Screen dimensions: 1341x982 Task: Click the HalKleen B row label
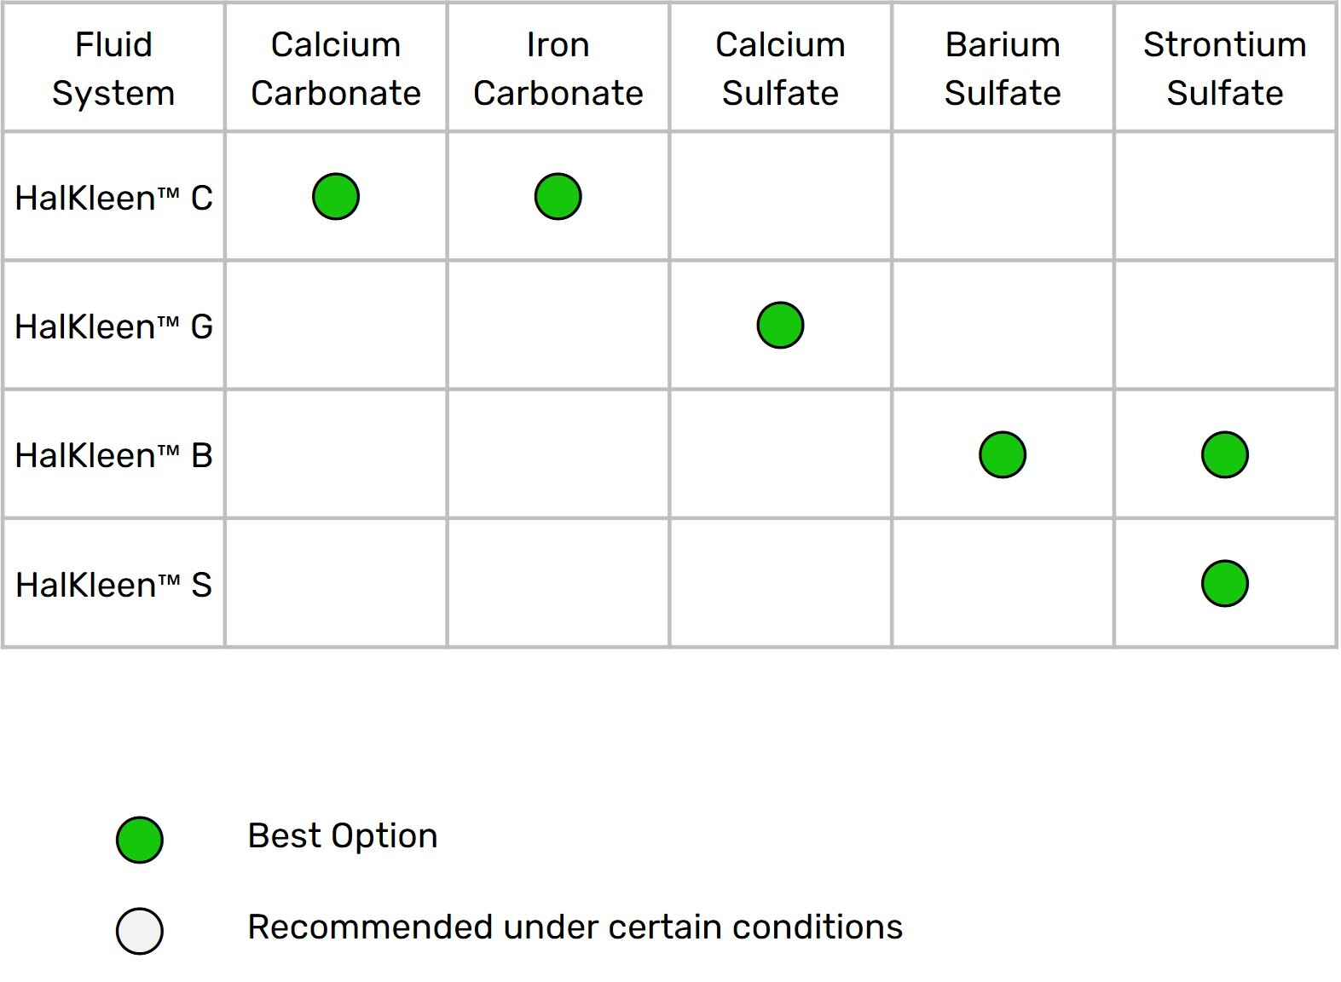(x=113, y=455)
